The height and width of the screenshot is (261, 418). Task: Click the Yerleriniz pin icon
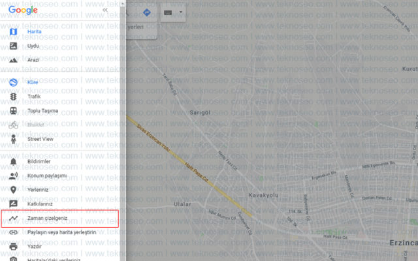[13, 190]
